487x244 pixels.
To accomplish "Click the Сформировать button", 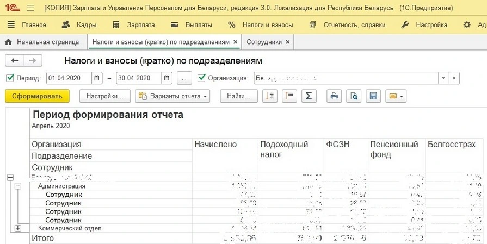I will pyautogui.click(x=38, y=96).
